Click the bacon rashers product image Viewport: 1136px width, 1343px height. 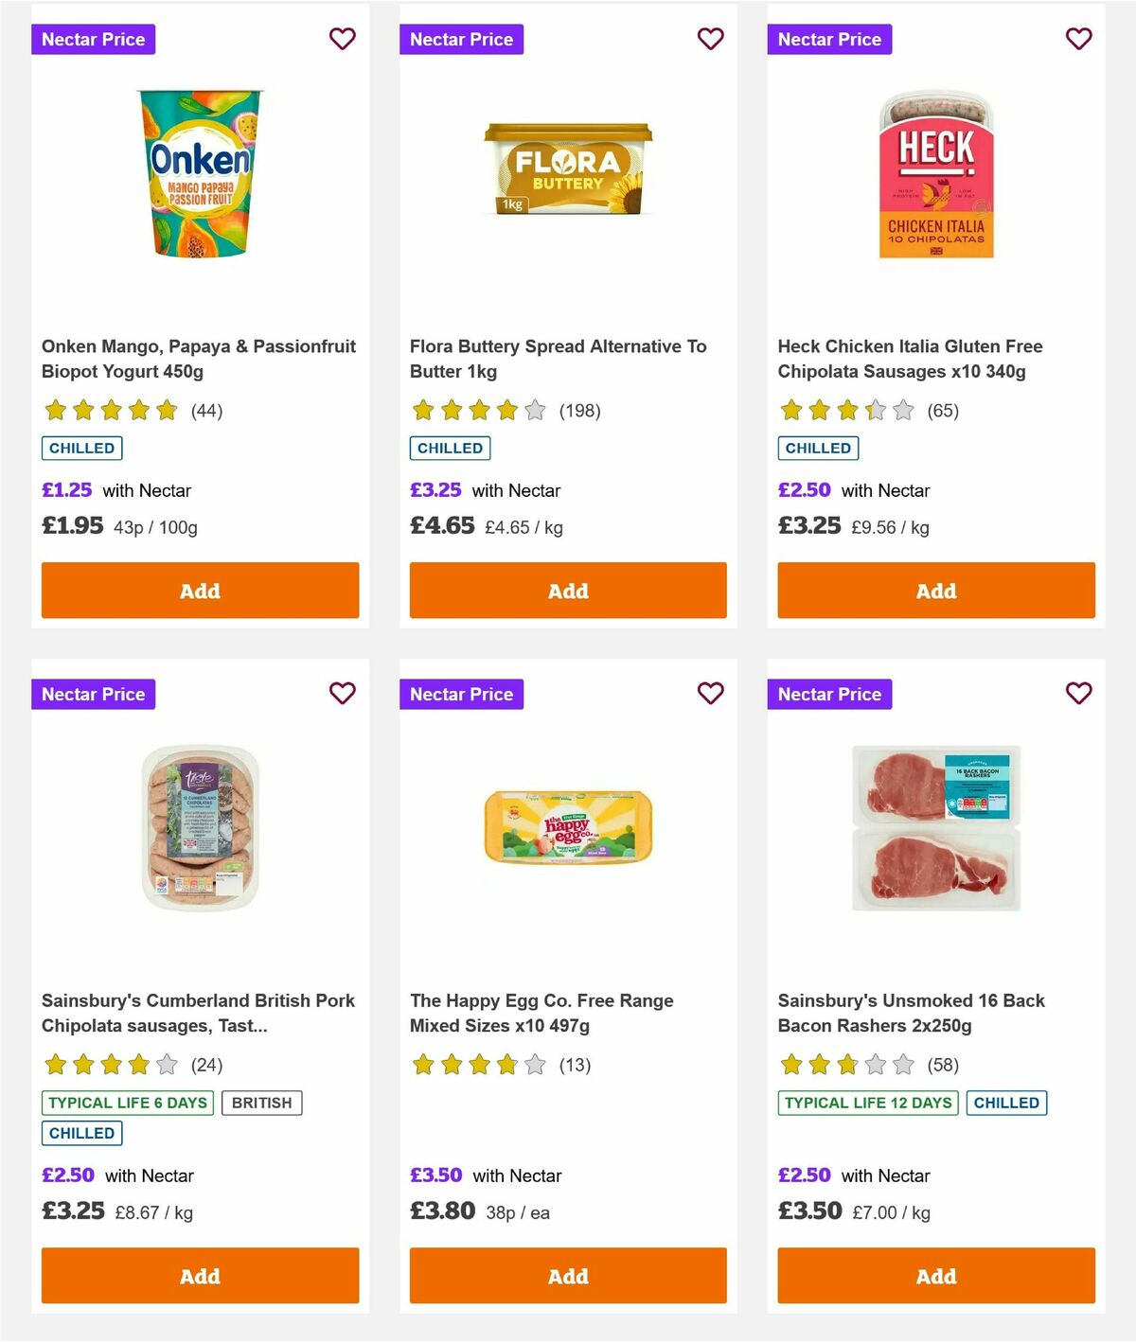[x=935, y=825]
